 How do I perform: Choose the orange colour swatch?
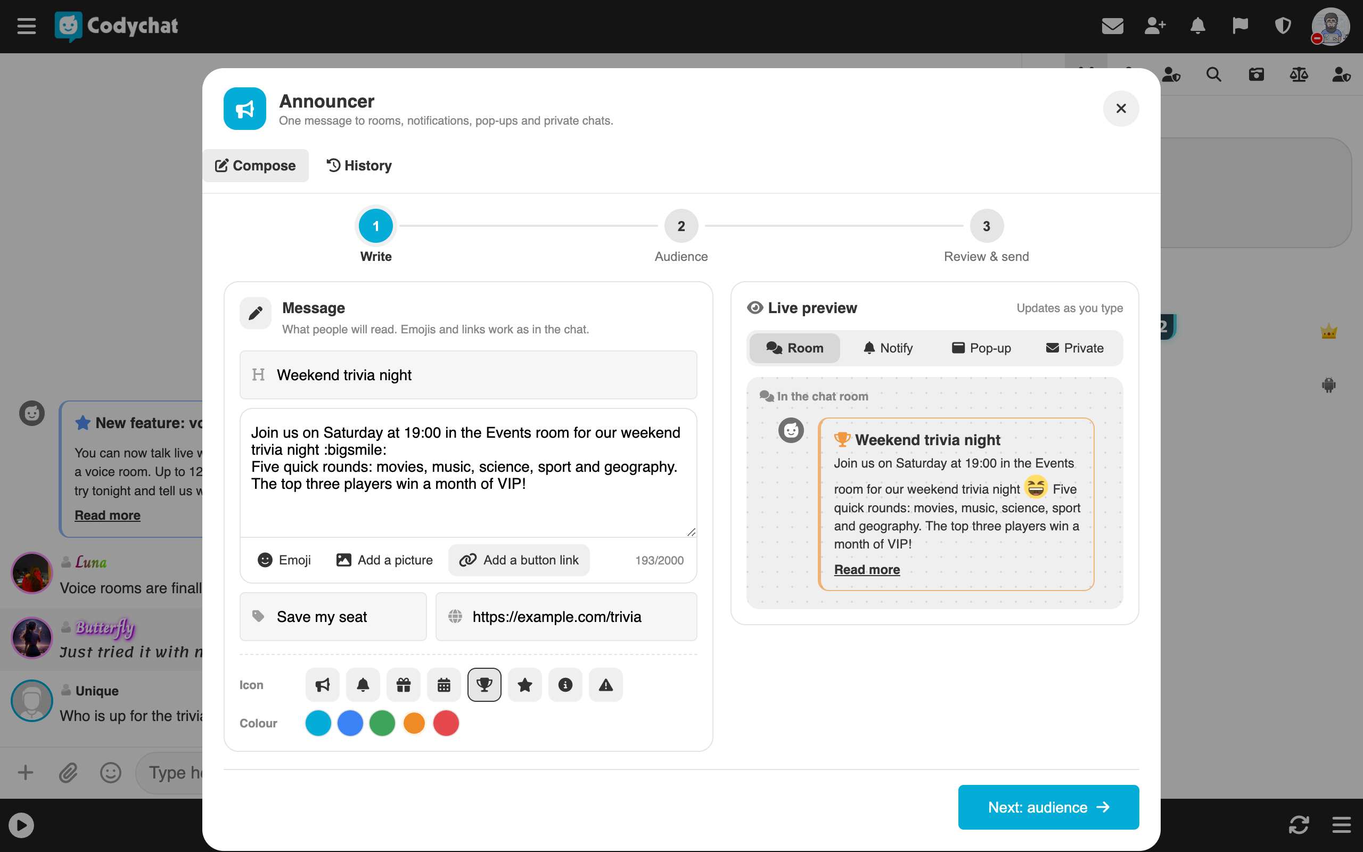[x=414, y=723]
